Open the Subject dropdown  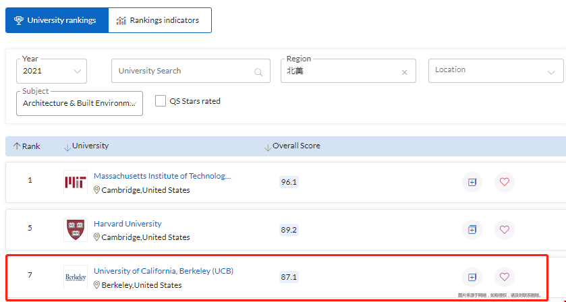(80, 103)
